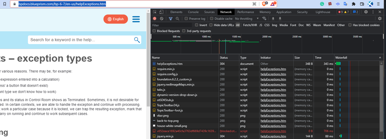Click the QR code icon in address bar

pos(254,4)
